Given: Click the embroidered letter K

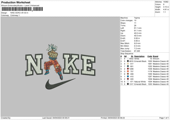Looking at the screenshot, I should click(x=71, y=64).
